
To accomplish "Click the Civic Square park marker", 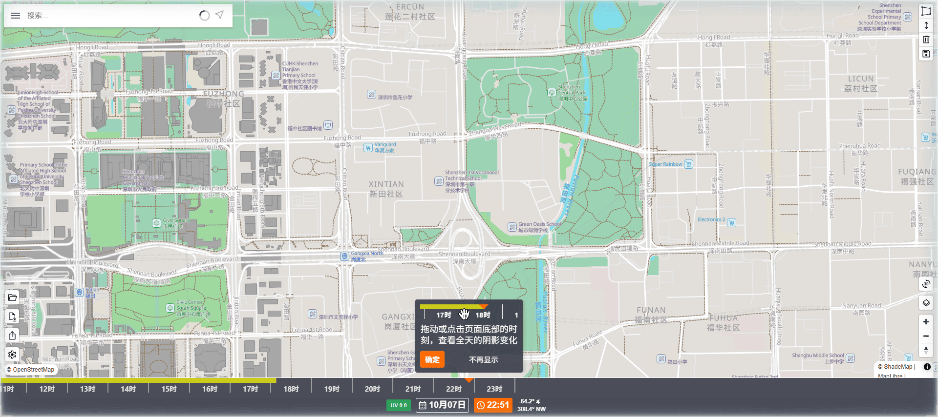I will [x=156, y=223].
